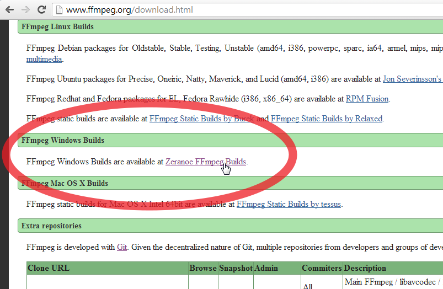Click the Extra repositories heading
443x289 pixels.
coord(51,226)
